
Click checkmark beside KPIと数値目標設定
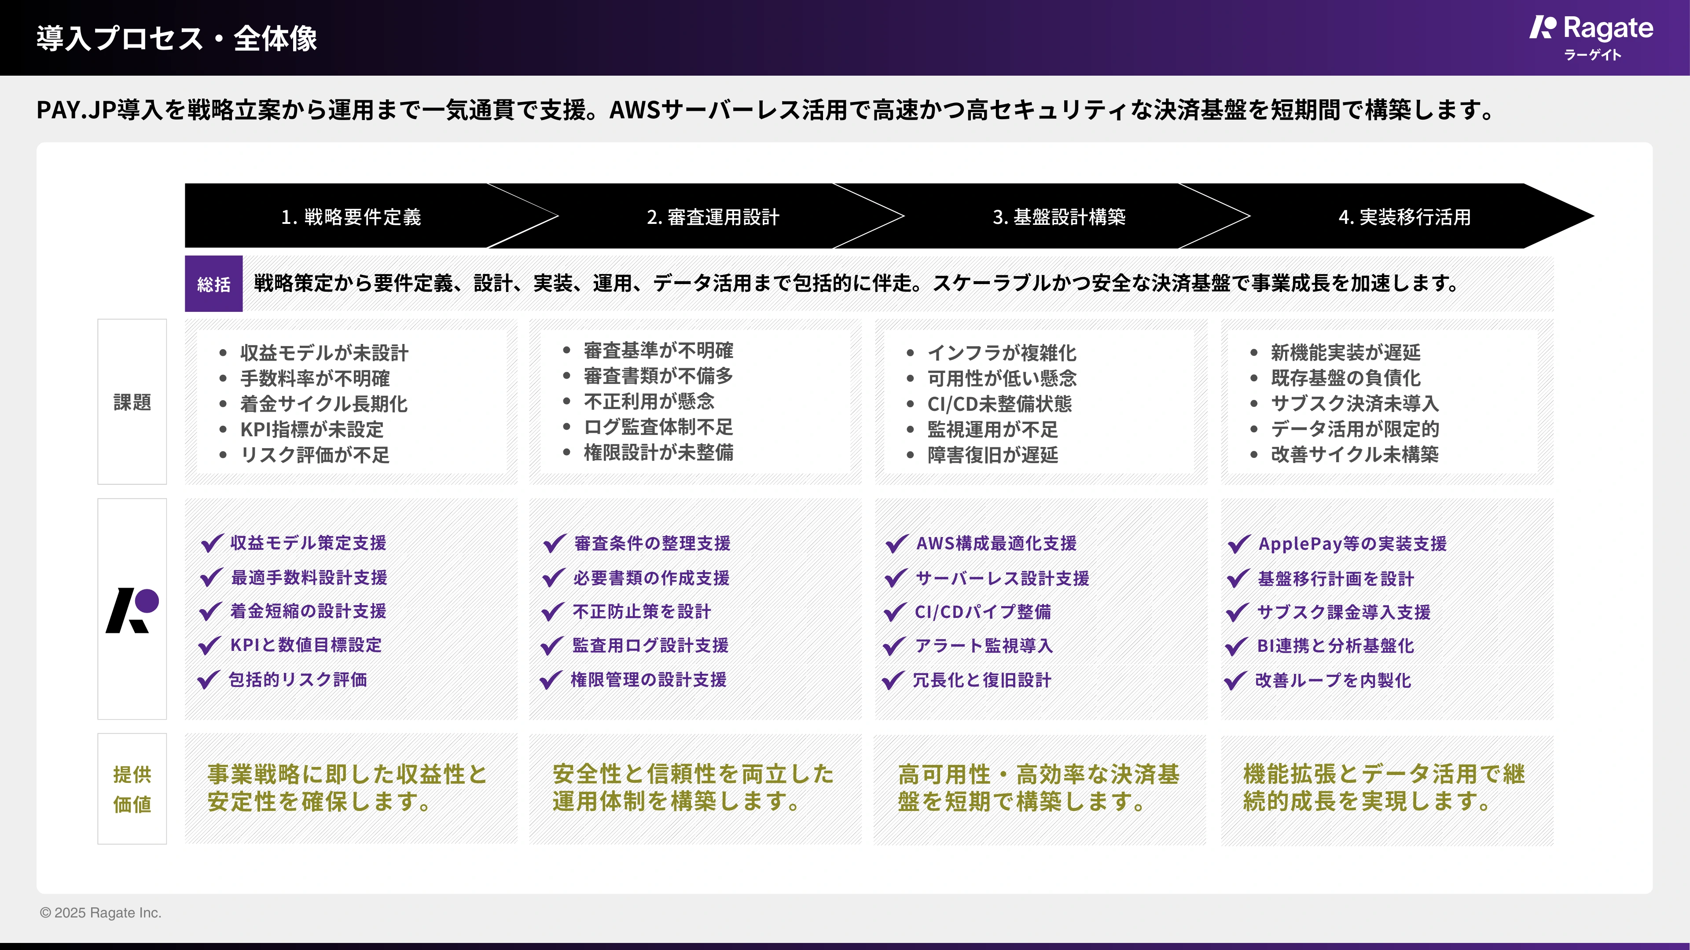pyautogui.click(x=210, y=646)
